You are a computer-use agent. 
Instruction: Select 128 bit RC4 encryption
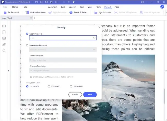[71, 86]
